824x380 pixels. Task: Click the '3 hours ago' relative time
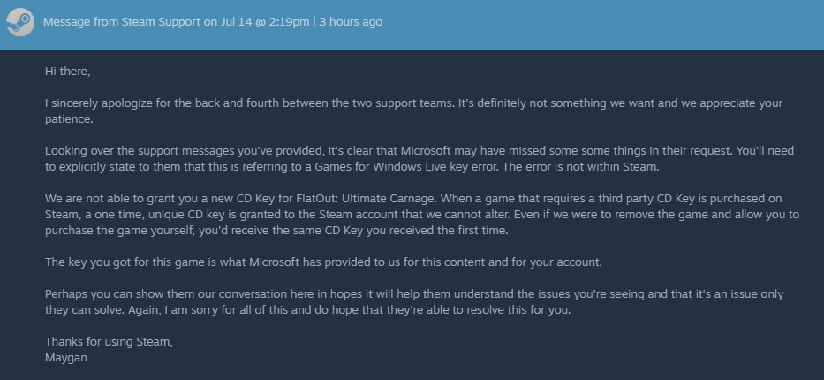(351, 22)
